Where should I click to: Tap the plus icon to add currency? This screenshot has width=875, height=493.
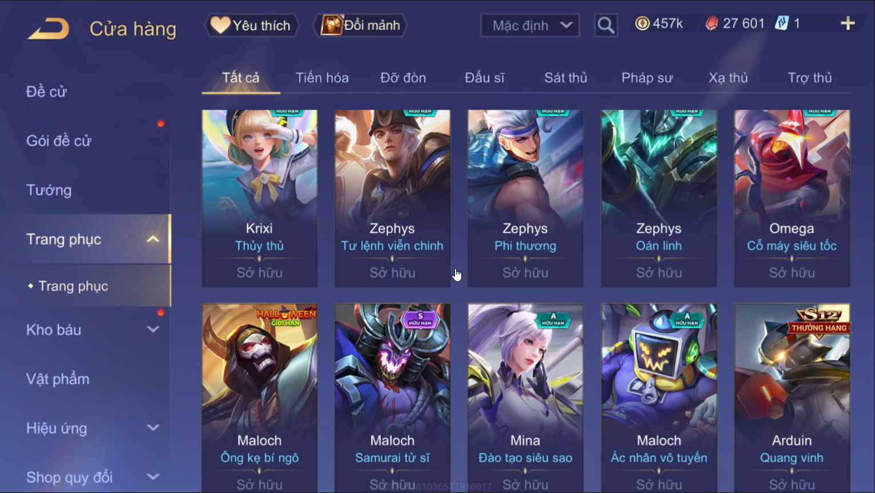point(848,23)
